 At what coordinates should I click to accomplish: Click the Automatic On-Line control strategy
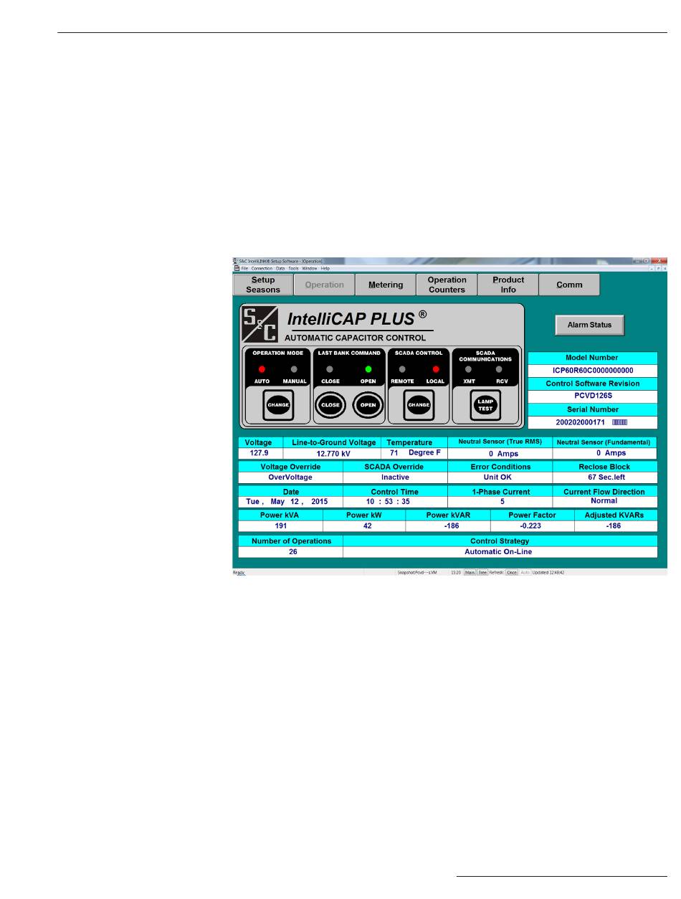[x=500, y=552]
